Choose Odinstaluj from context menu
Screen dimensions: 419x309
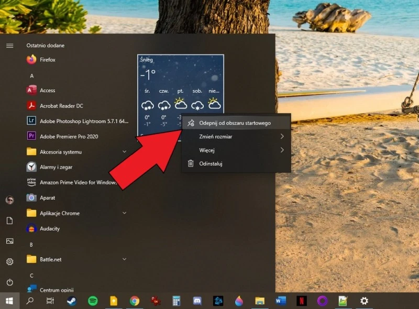pos(211,164)
